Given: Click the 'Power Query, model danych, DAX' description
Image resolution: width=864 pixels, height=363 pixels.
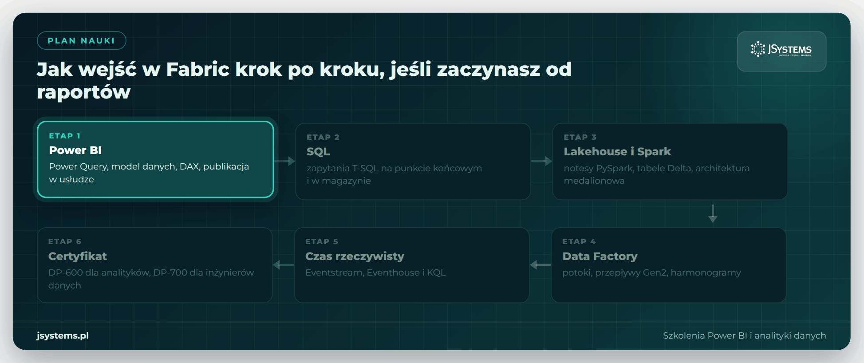Looking at the screenshot, I should click(x=149, y=173).
